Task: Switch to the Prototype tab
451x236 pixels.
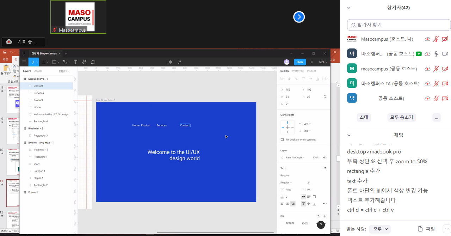Action: click(298, 71)
